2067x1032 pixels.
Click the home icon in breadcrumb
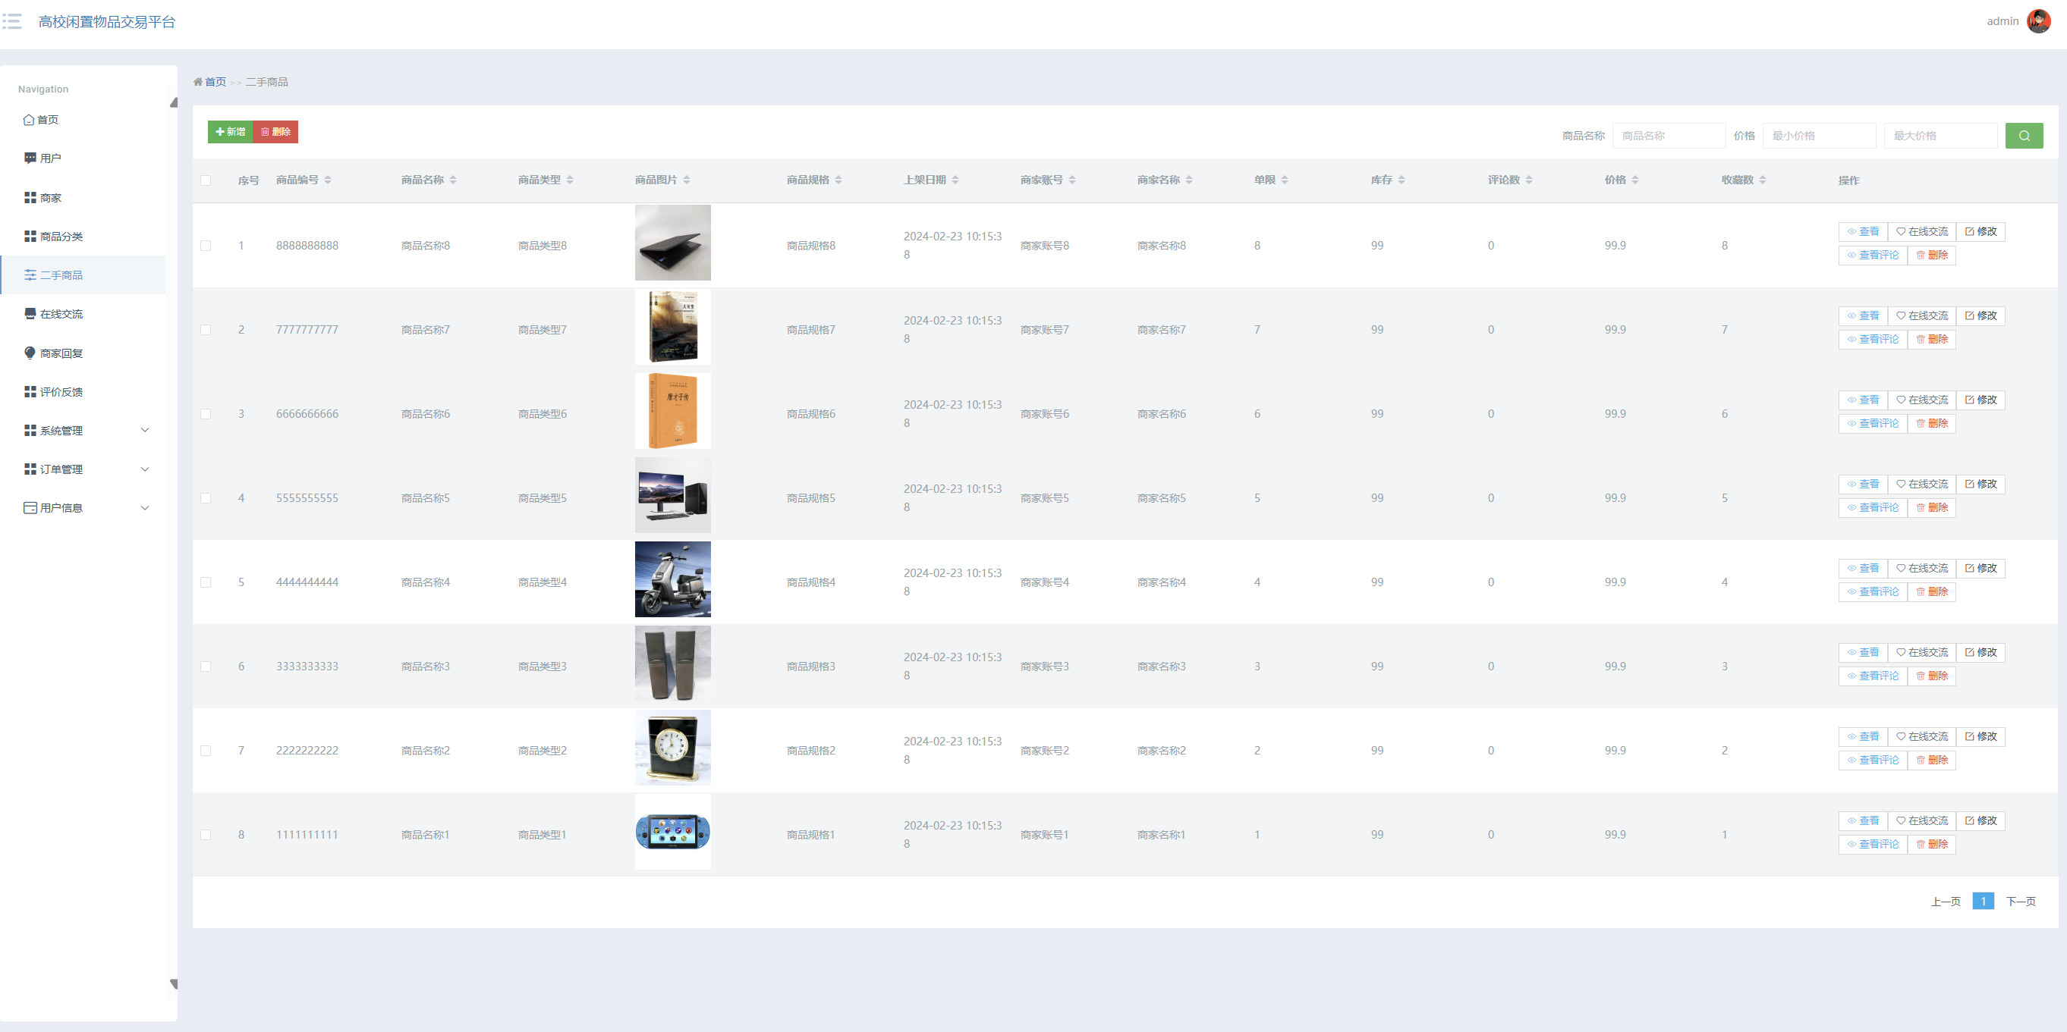pyautogui.click(x=197, y=82)
